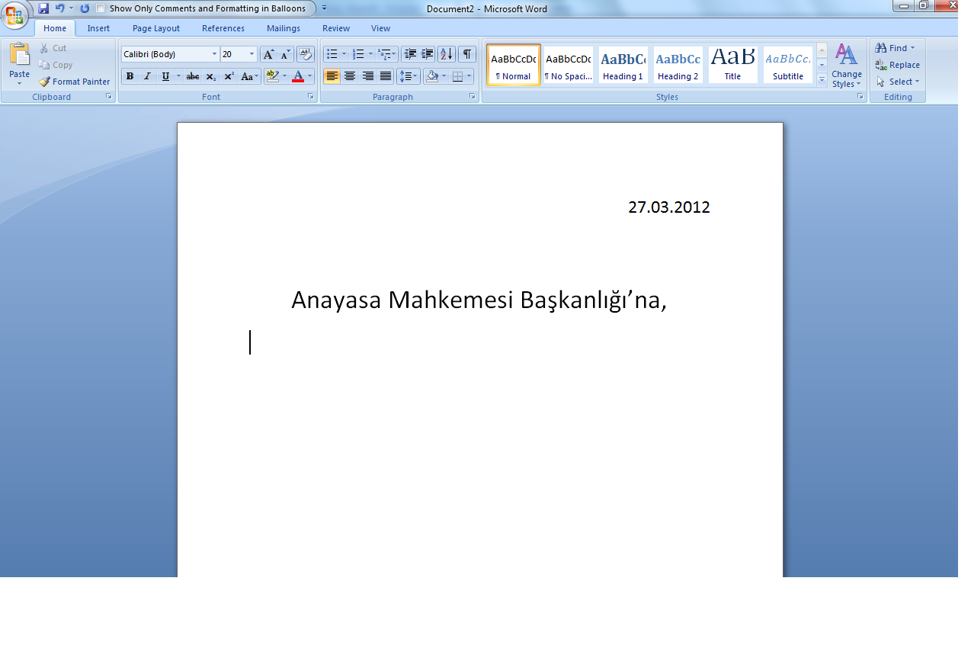Toggle Bold formatting
Image resolution: width=971 pixels, height=671 pixels.
[x=130, y=76]
